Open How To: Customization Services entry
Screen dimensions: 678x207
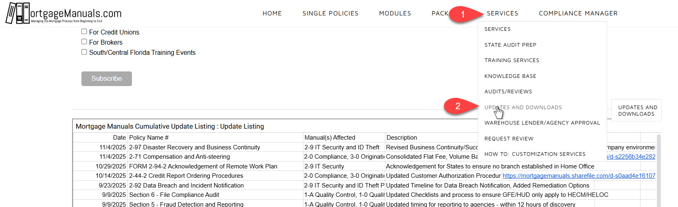tap(535, 154)
